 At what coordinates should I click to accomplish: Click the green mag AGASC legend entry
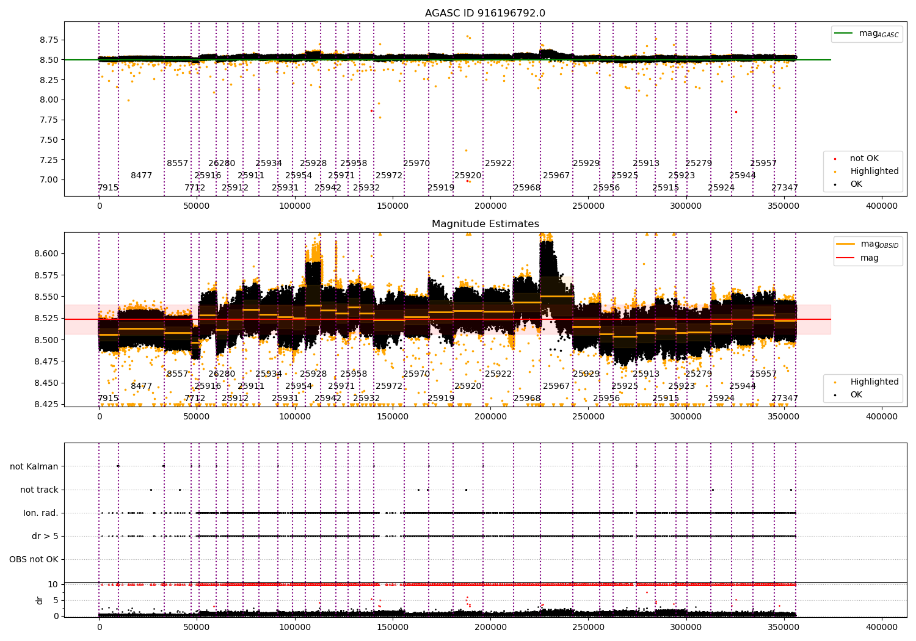(x=867, y=34)
